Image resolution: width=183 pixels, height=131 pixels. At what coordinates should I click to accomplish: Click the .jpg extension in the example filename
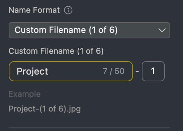tap(74, 109)
